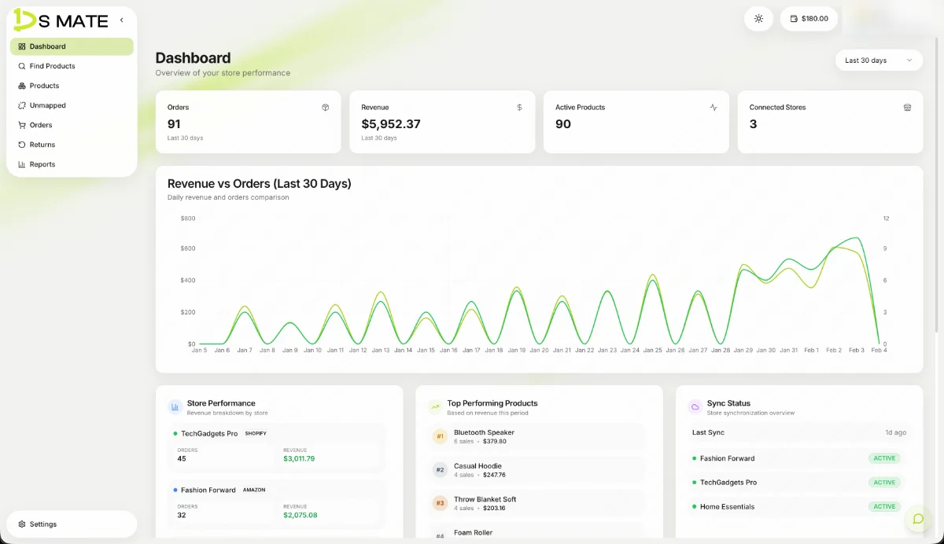The height and width of the screenshot is (544, 944).
Task: Click the $180.00 wallet balance button
Action: tap(809, 19)
